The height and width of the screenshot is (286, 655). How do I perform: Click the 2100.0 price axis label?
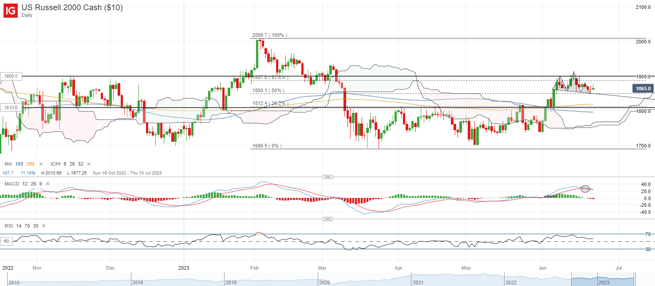[x=643, y=7]
